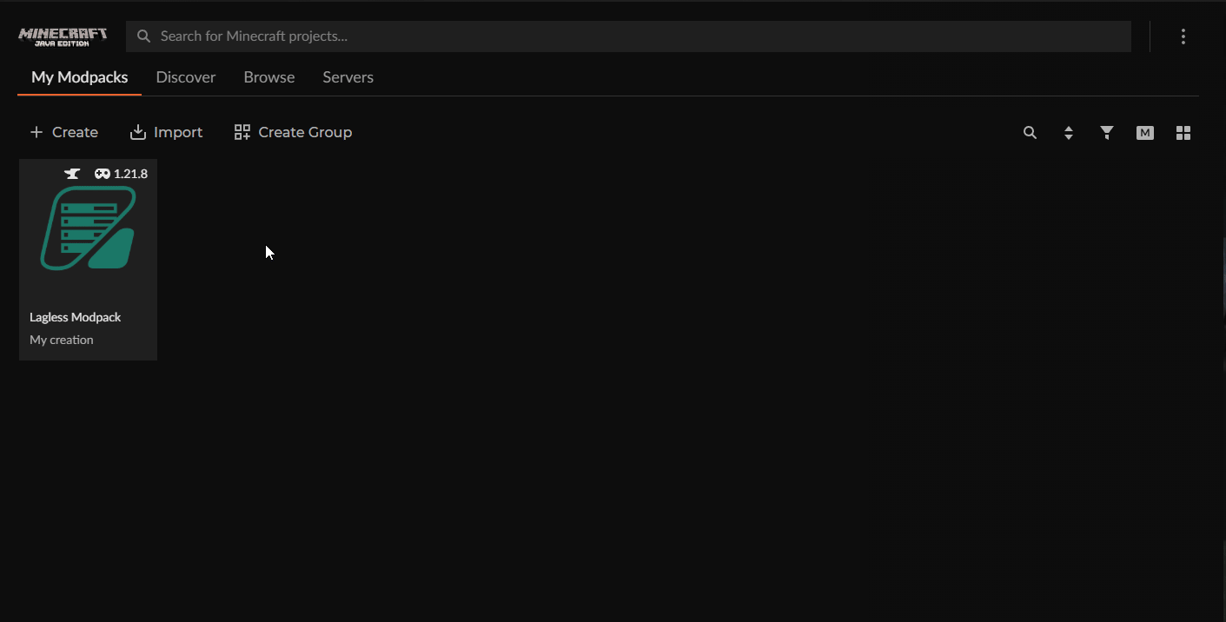The height and width of the screenshot is (622, 1226).
Task: Open the three-dot overflow menu
Action: coord(1183,36)
